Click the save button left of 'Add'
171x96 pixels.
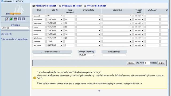click(131, 63)
